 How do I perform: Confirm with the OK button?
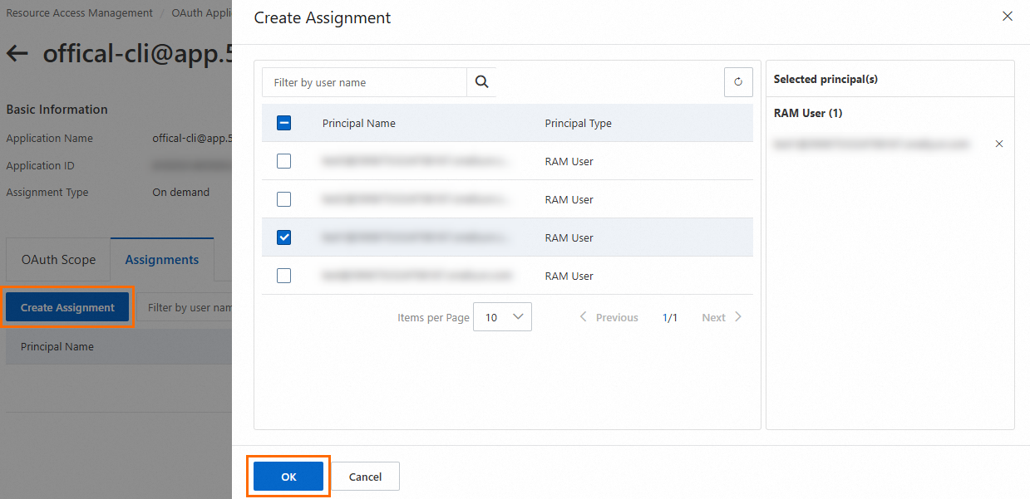(x=288, y=477)
